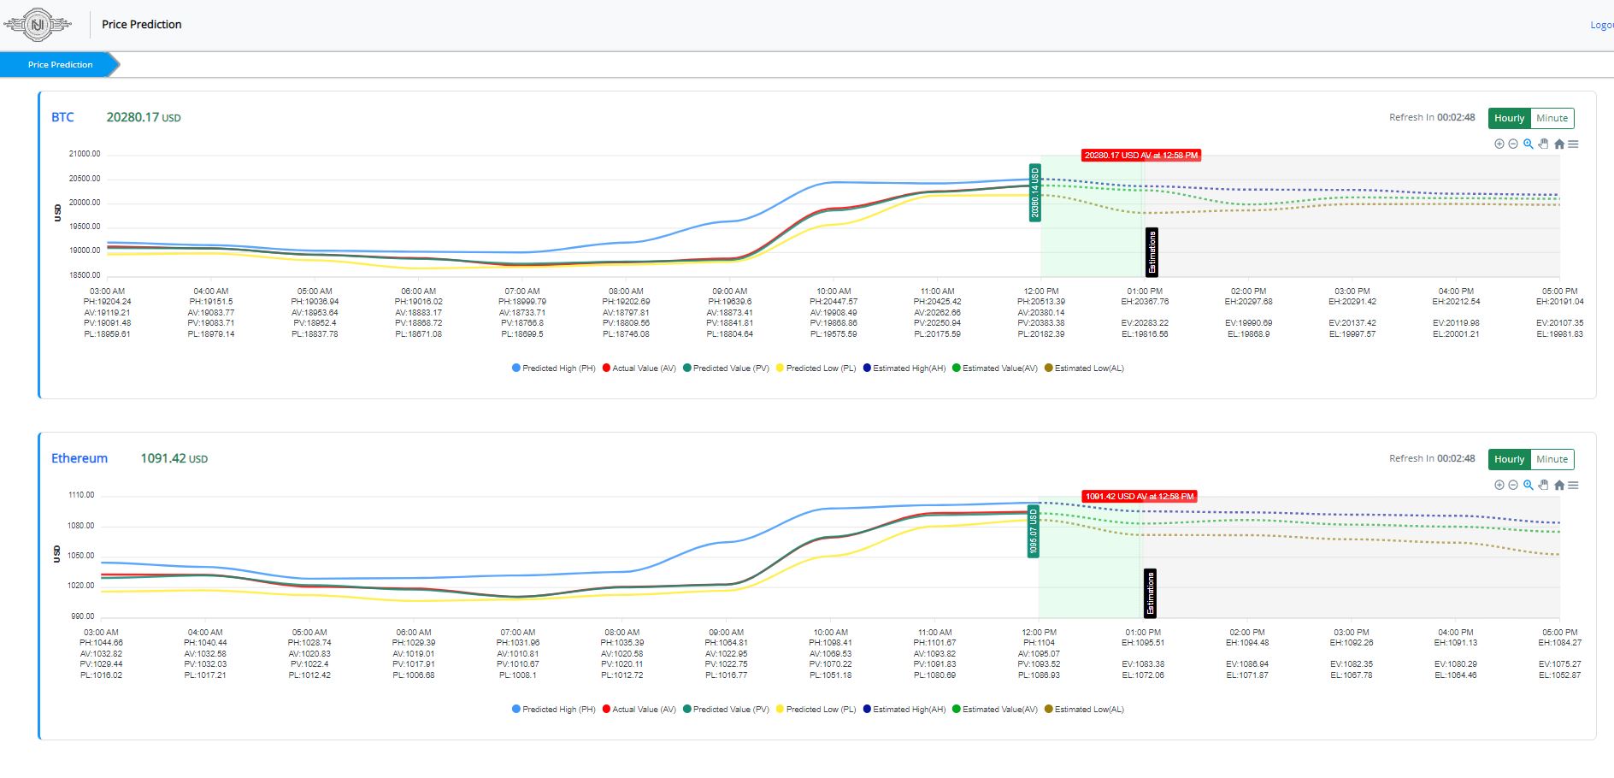This screenshot has height=778, width=1614.
Task: Click the site logo in header
Action: (x=38, y=25)
